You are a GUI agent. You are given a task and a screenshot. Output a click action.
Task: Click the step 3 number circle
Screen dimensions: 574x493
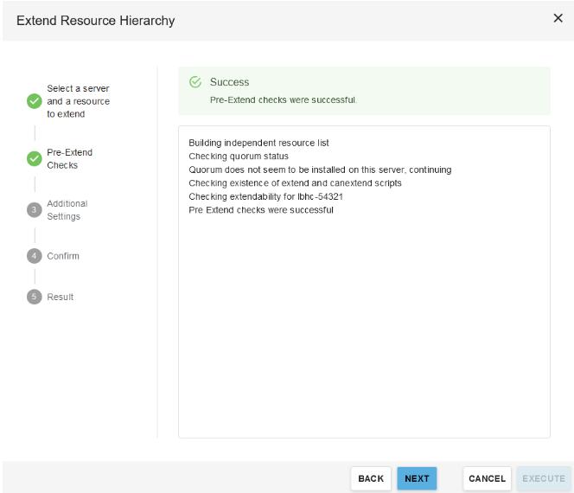[x=34, y=210]
